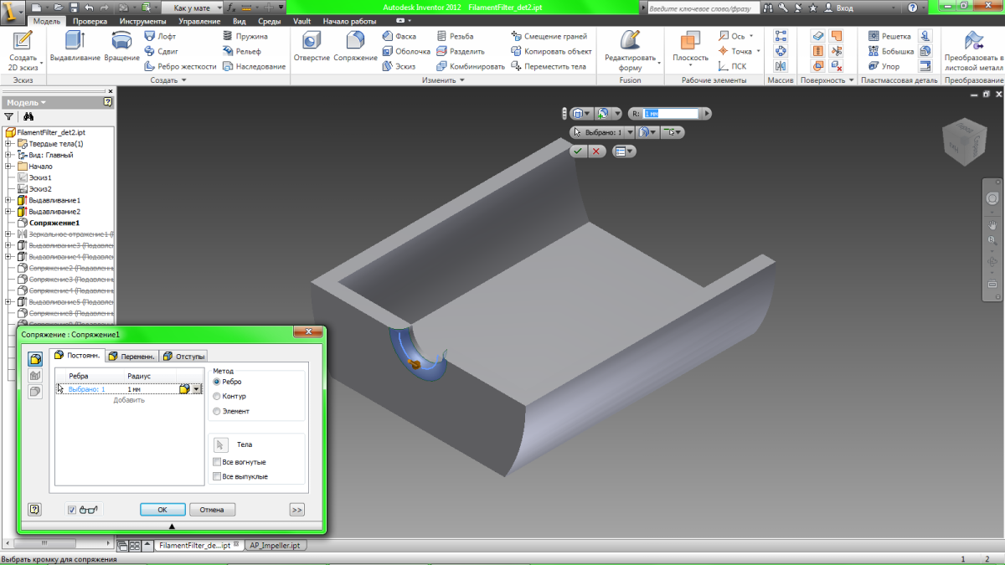Open the Как у мате appearance dropdown

193,7
